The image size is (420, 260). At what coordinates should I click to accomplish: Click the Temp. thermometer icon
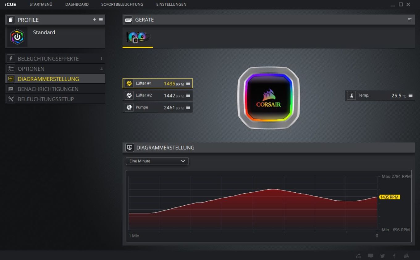[x=351, y=95]
